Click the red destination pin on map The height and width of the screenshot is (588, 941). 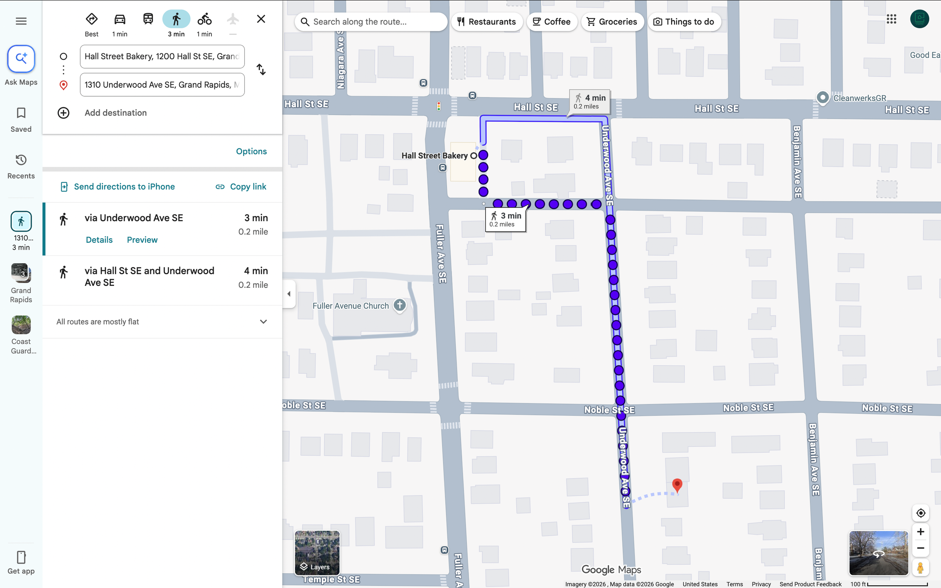point(677,486)
